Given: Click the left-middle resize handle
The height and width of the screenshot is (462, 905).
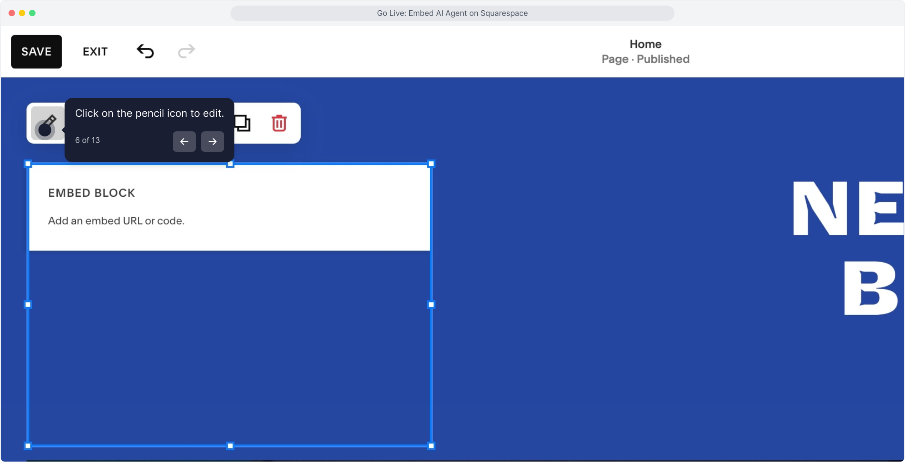Looking at the screenshot, I should 28,305.
